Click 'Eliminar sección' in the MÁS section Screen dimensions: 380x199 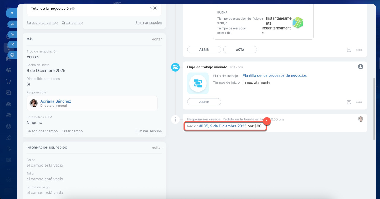tap(148, 131)
